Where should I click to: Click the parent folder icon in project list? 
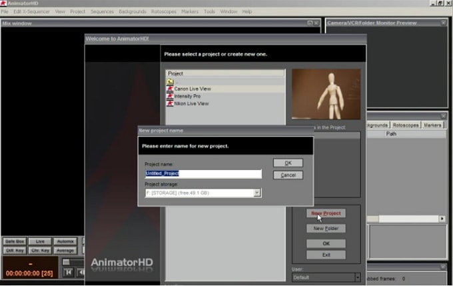(170, 81)
